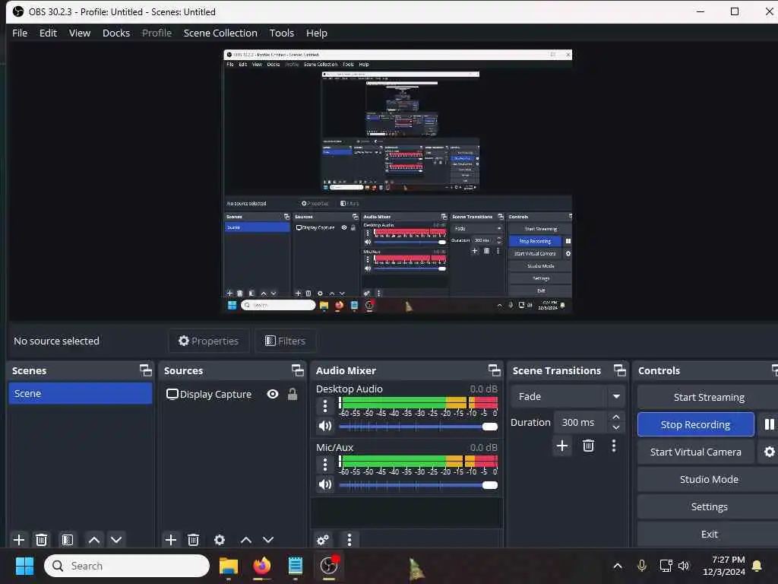Show hidden system tray icons chevron
This screenshot has width=778, height=584.
click(x=618, y=566)
